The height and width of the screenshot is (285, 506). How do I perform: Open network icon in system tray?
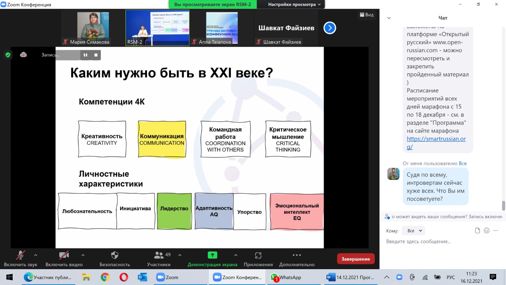click(425, 277)
